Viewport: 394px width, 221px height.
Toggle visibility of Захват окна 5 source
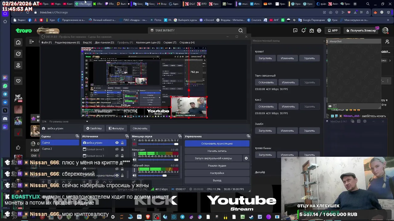tap(117, 149)
